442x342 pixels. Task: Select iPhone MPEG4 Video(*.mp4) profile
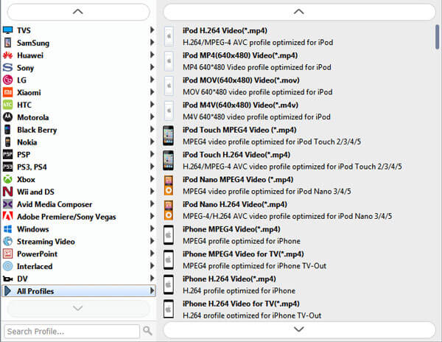298,235
